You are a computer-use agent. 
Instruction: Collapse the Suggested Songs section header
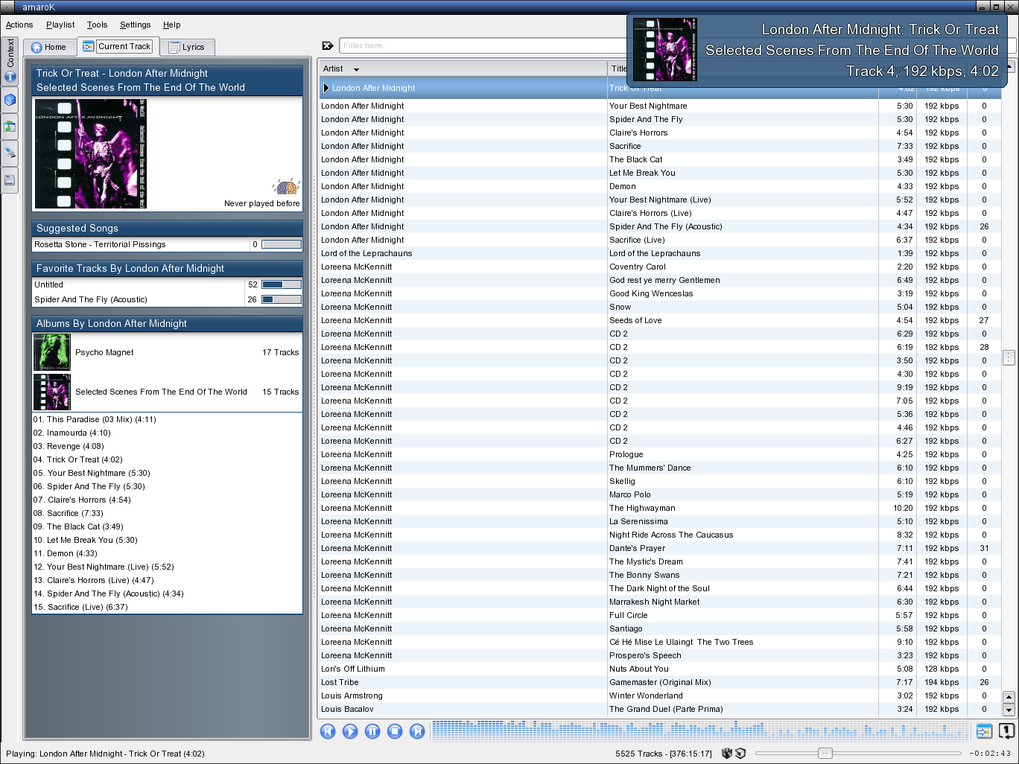pyautogui.click(x=167, y=228)
